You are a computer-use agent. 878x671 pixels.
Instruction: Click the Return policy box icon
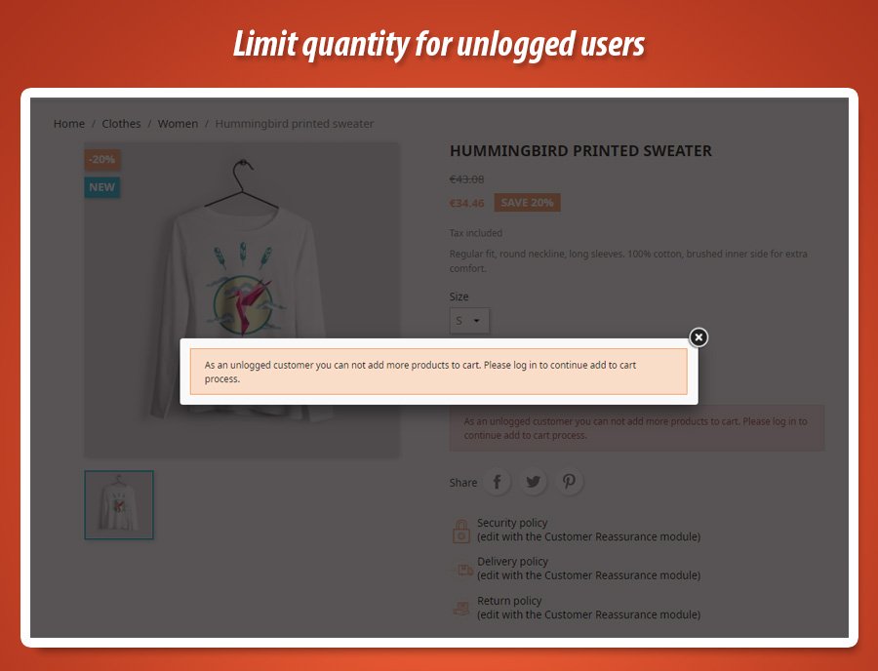(x=461, y=609)
